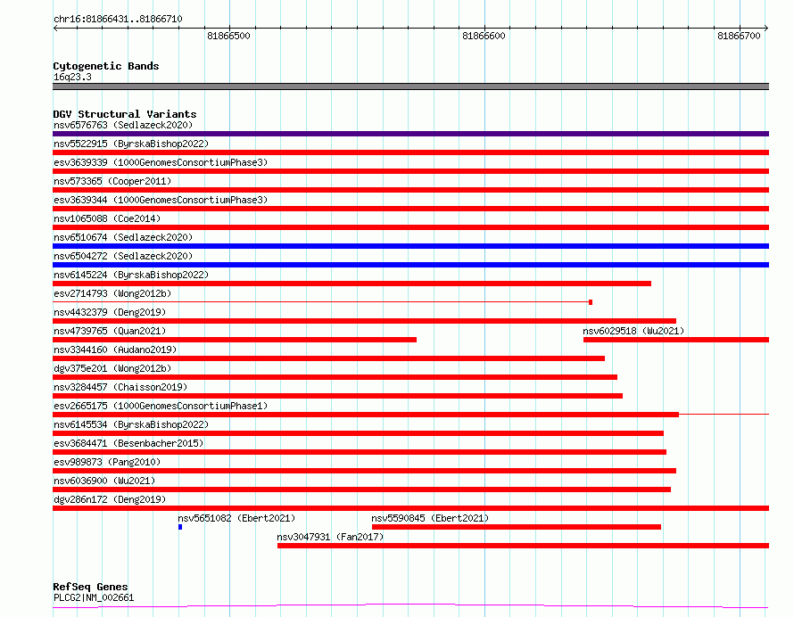
Task: Click the nsv6576763 (Sedlazeck2020) variant label
Action: point(123,125)
